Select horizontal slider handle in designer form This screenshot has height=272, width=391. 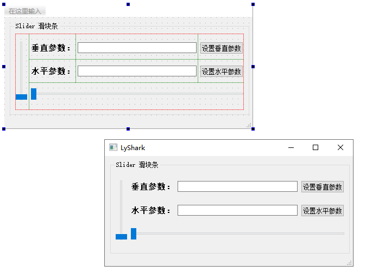[34, 94]
